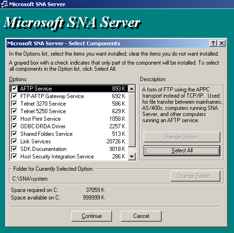The width and height of the screenshot is (234, 233).
Task: Select the Link Services row
Action: 69,141
